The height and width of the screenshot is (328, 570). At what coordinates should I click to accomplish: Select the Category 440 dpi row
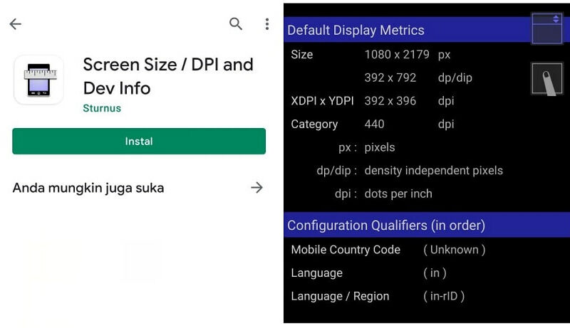pyautogui.click(x=373, y=124)
